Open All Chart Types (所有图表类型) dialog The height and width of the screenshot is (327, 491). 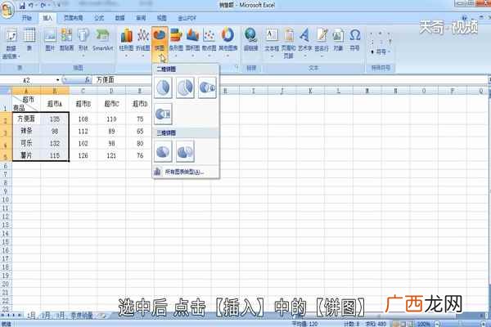click(x=186, y=172)
